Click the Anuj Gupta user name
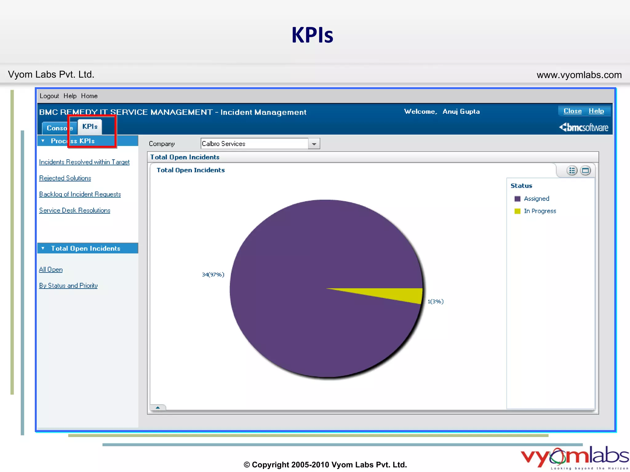This screenshot has height=472, width=630. point(461,112)
